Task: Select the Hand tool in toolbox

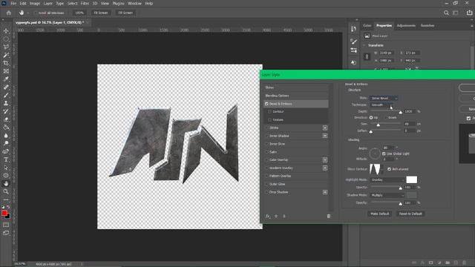Action: pyautogui.click(x=6, y=183)
